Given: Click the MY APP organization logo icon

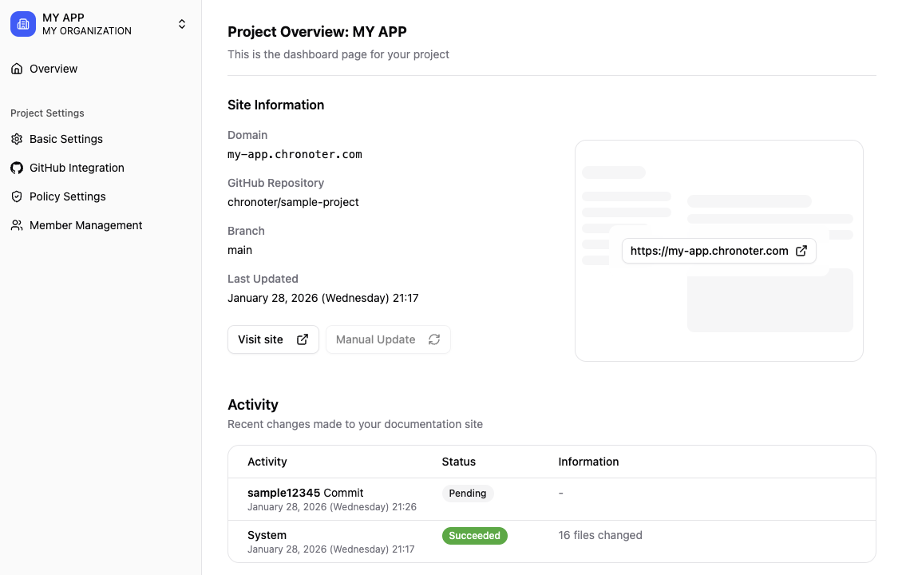Looking at the screenshot, I should click(x=22, y=24).
